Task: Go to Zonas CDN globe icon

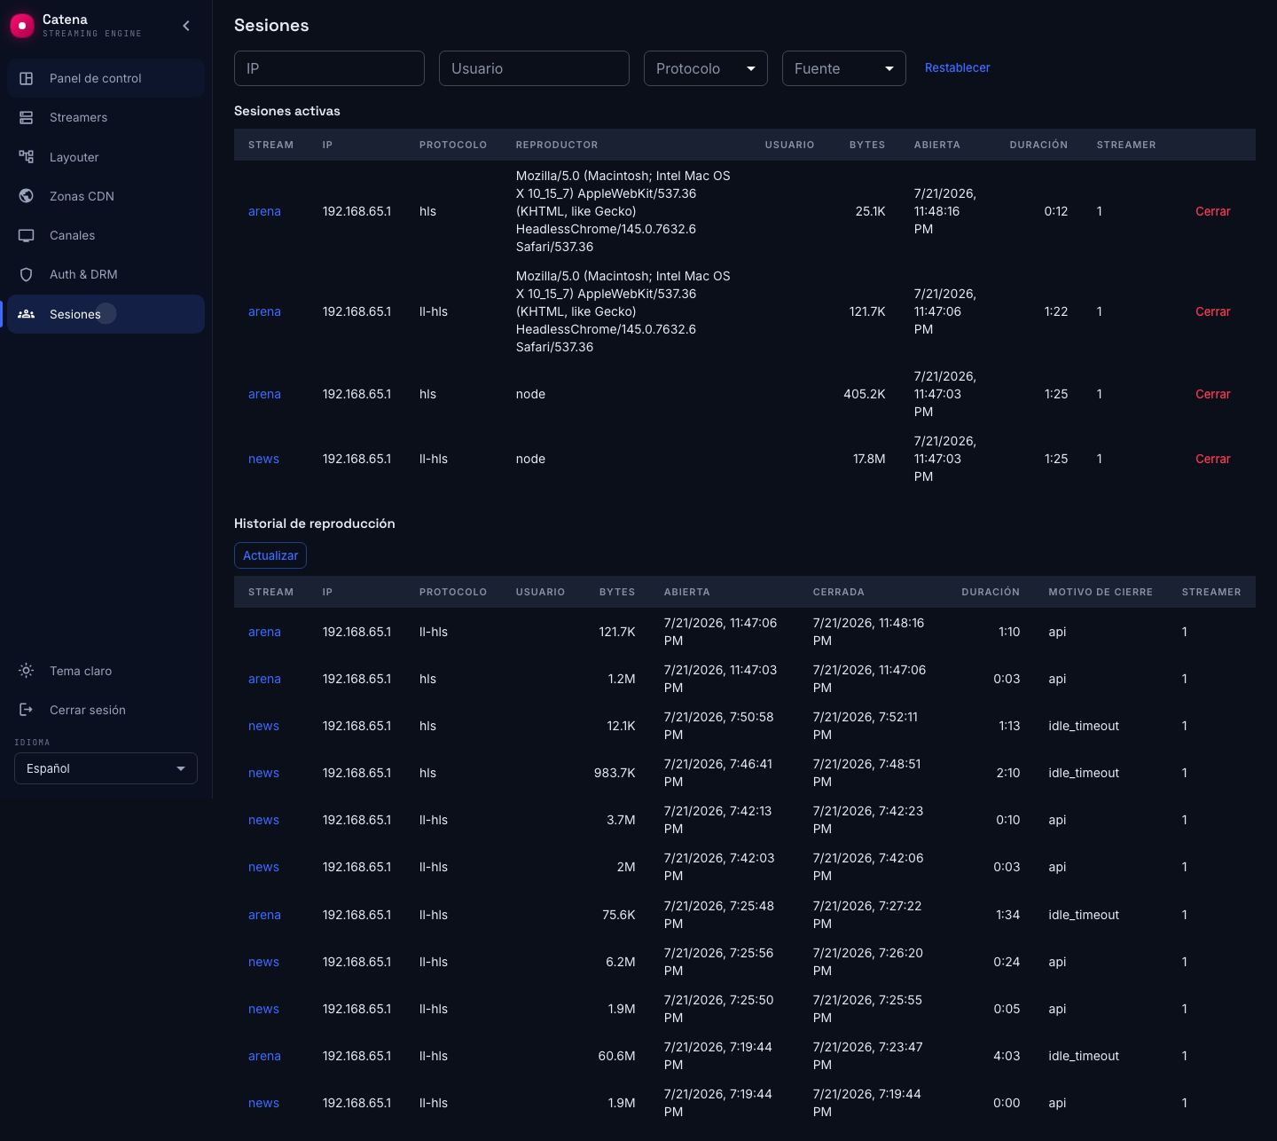Action: coord(27,196)
